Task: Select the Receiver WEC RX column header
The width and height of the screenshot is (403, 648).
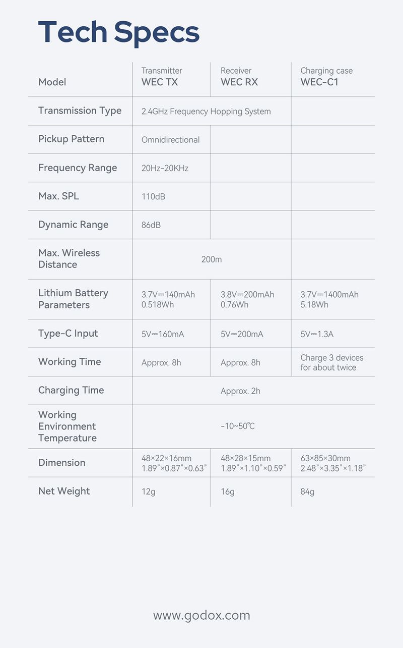Action: (239, 76)
